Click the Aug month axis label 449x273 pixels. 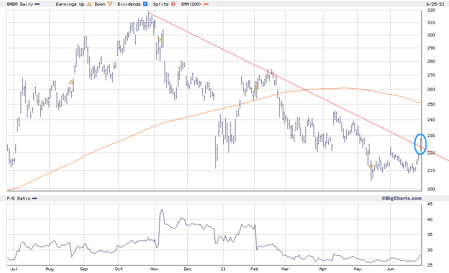(49, 269)
